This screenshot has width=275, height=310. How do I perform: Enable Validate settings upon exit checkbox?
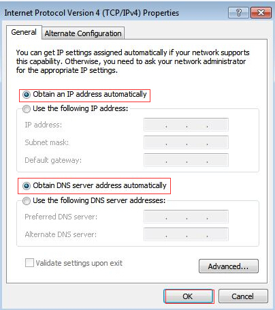coord(29,263)
